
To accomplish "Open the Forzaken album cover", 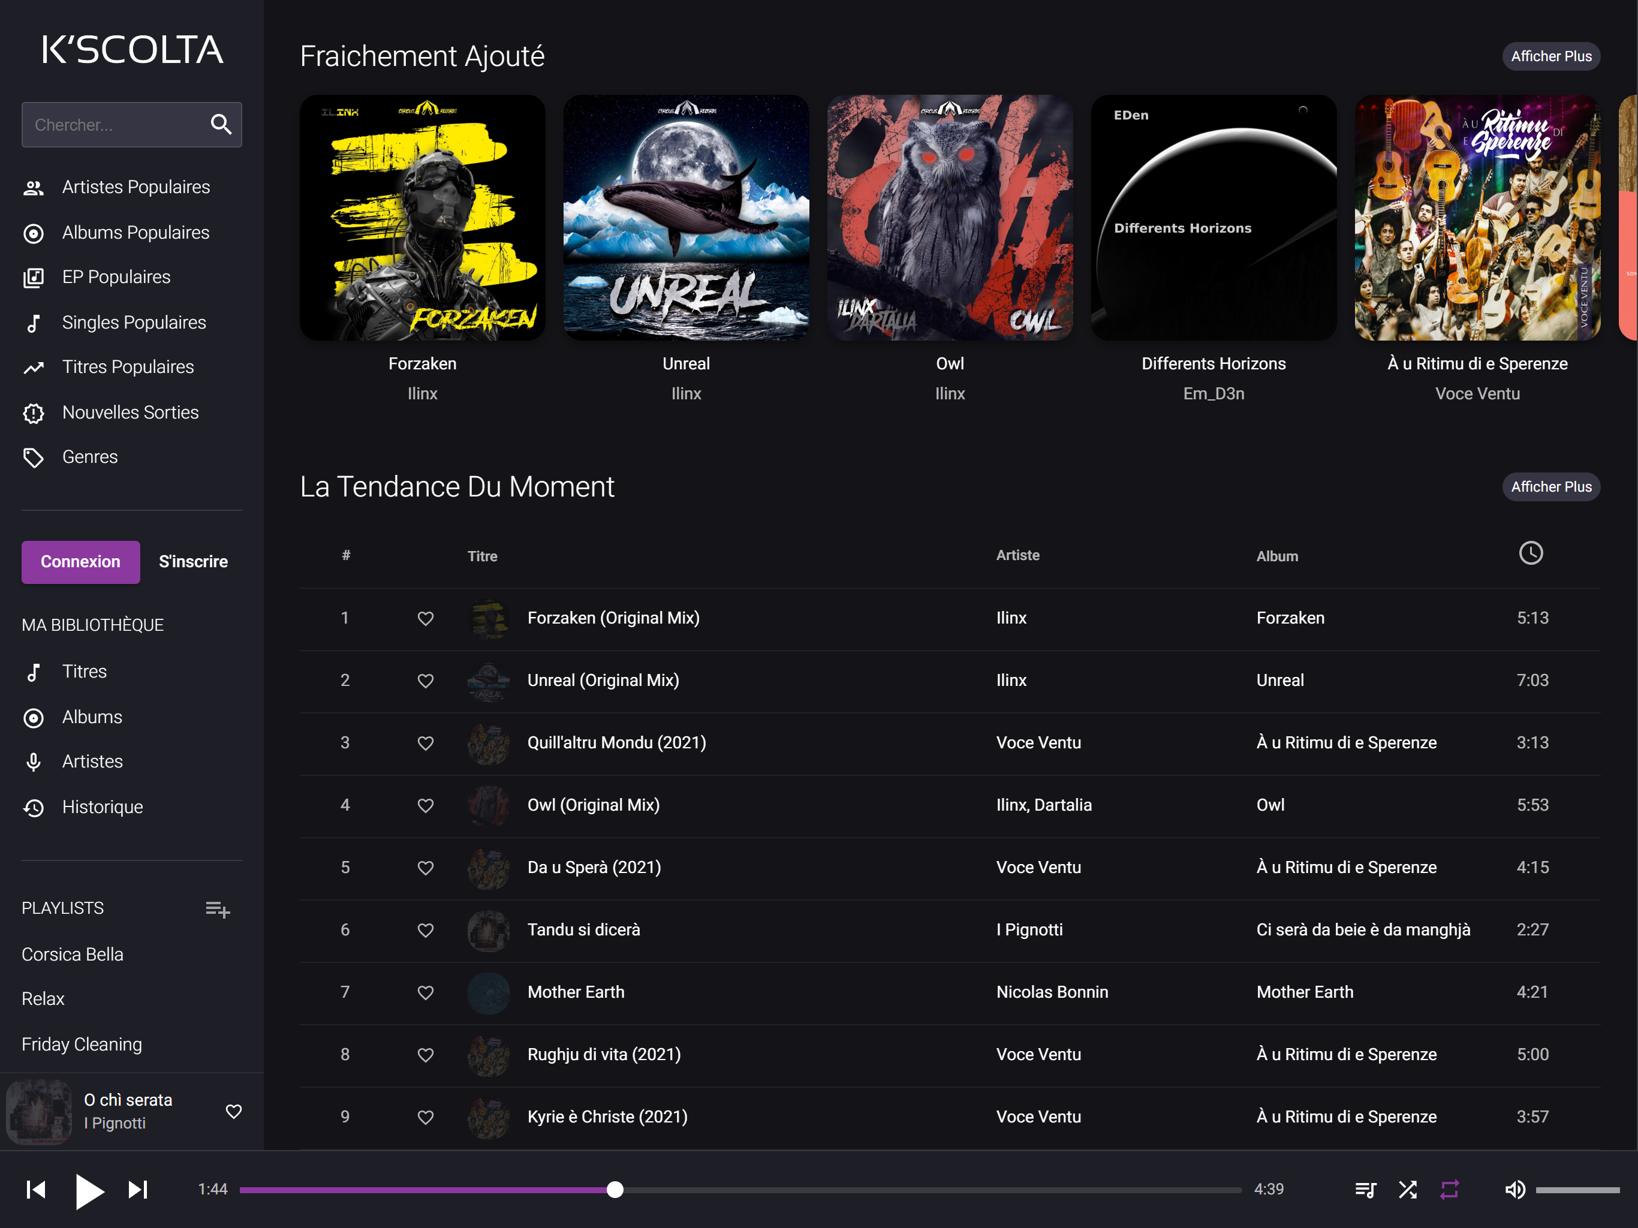I will (x=422, y=218).
